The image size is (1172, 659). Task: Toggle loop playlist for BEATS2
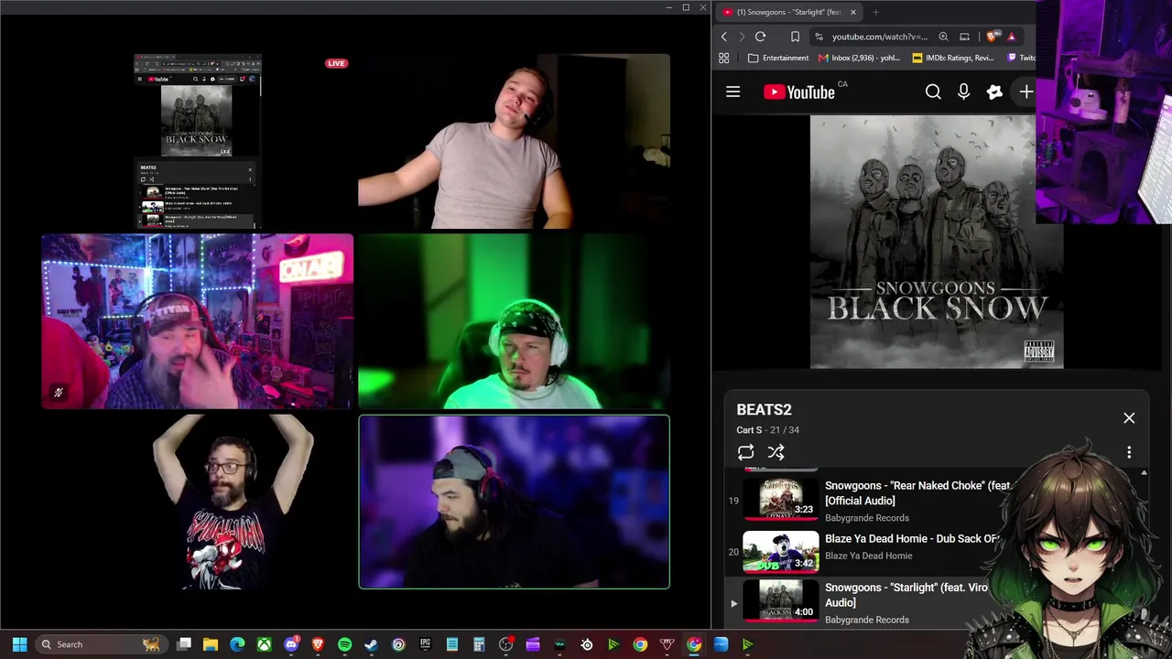[745, 452]
